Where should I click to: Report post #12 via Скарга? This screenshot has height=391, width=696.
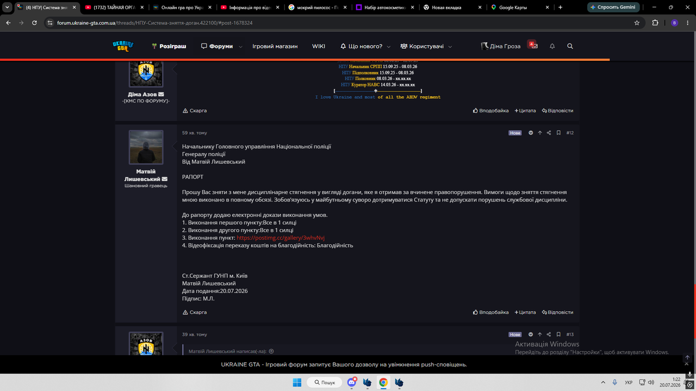click(x=195, y=312)
